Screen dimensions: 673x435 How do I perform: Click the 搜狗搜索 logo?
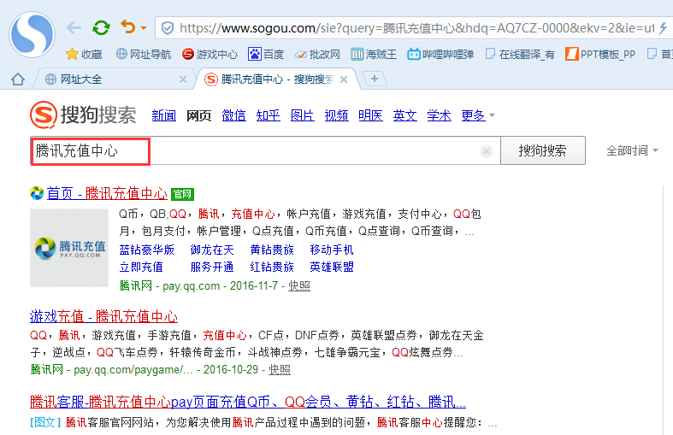[x=83, y=115]
